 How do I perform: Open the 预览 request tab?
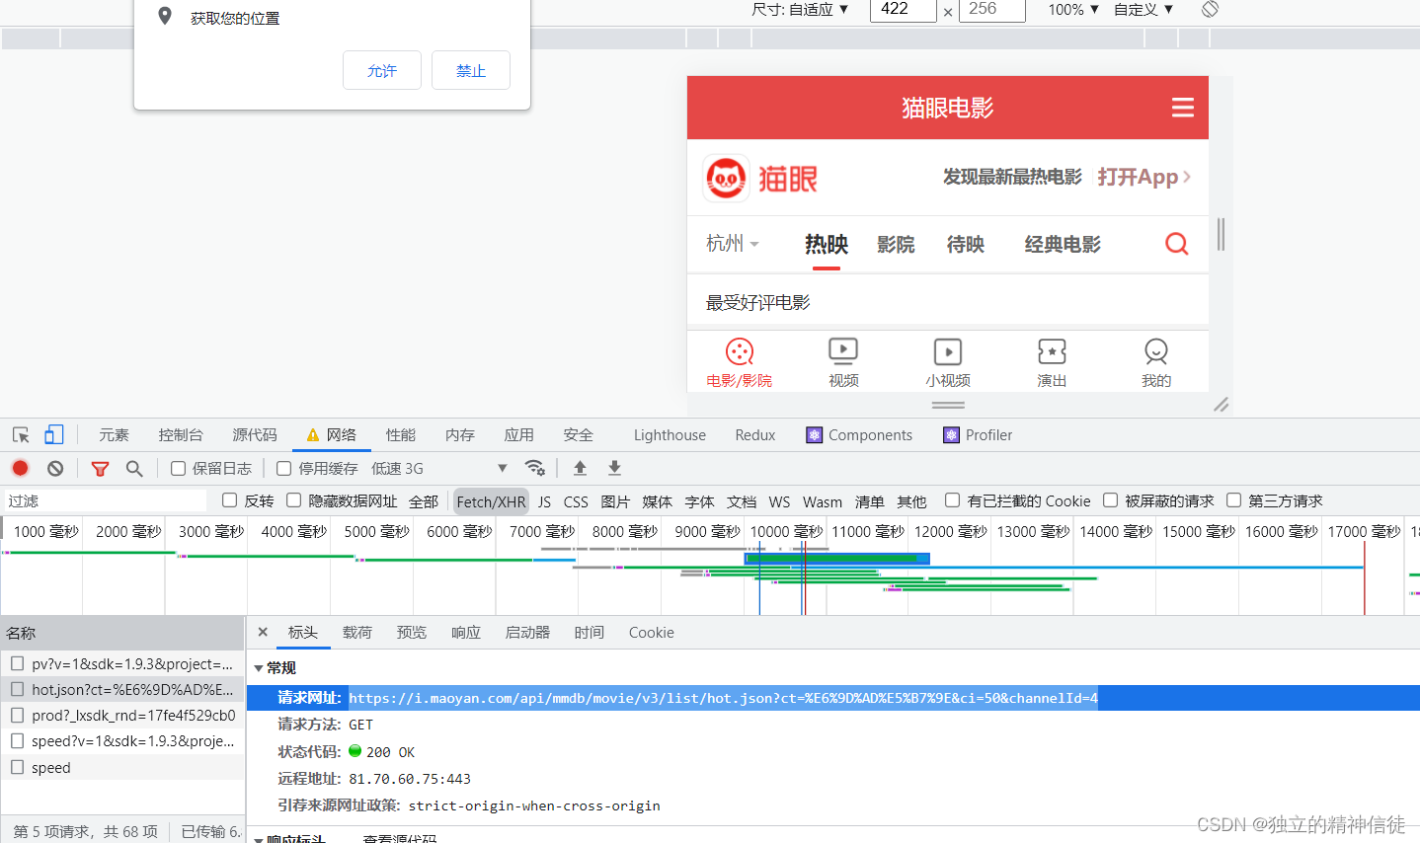(x=412, y=633)
